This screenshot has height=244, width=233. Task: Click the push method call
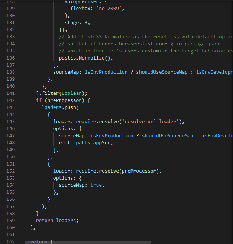pyautogui.click(x=70, y=107)
